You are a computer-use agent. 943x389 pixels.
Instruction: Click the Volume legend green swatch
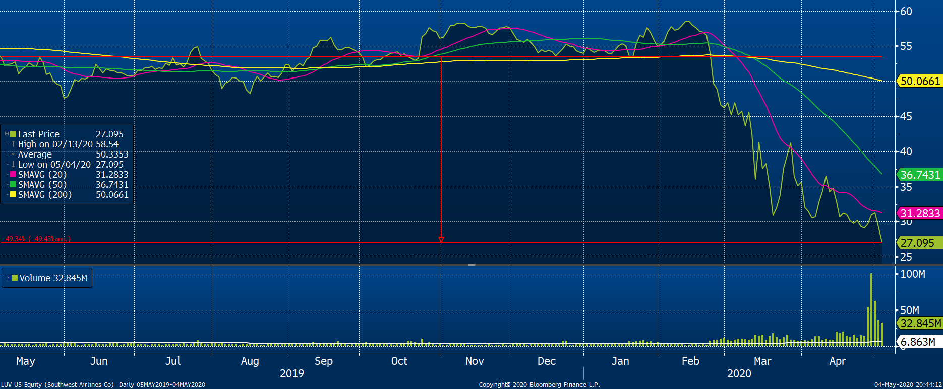(x=15, y=278)
